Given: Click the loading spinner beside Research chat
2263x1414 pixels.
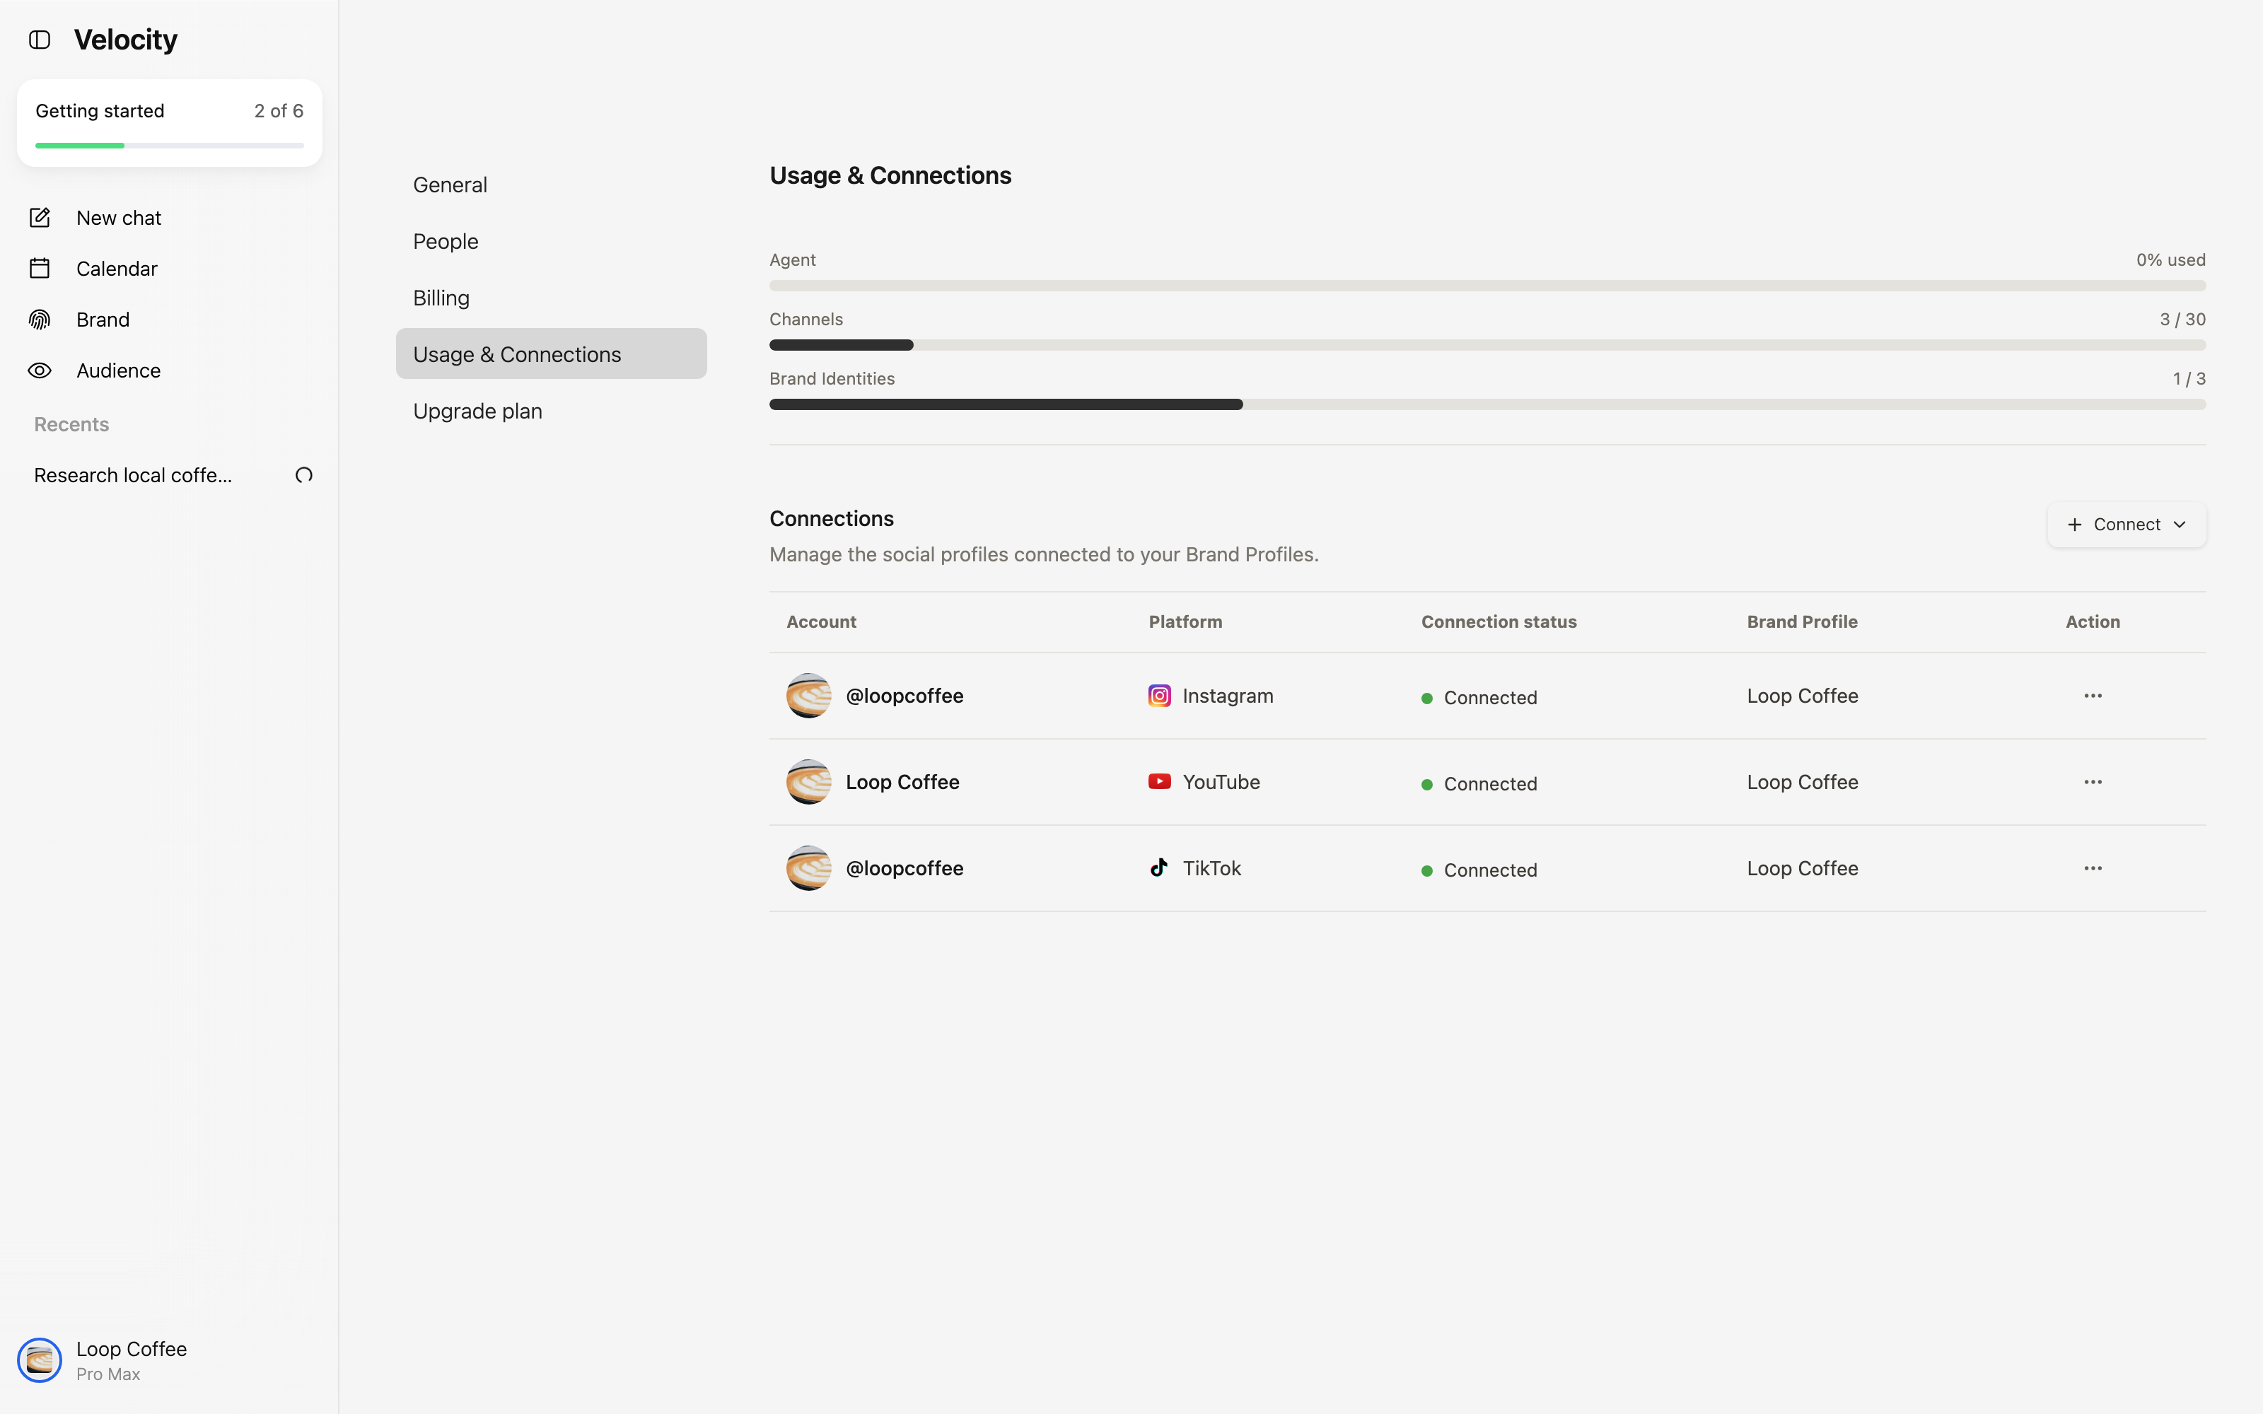Looking at the screenshot, I should (x=304, y=475).
